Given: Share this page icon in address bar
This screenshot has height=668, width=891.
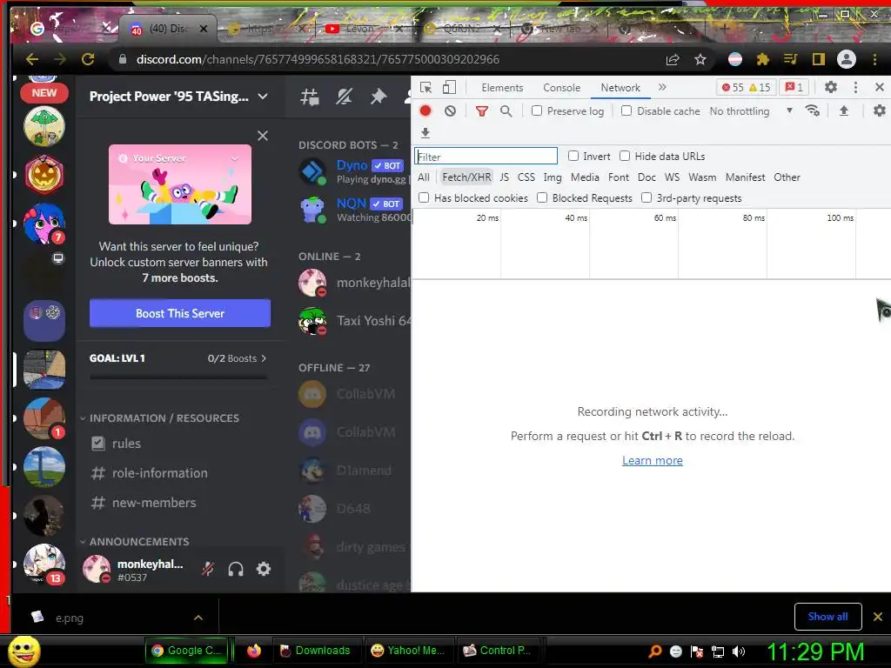Looking at the screenshot, I should click(x=673, y=59).
